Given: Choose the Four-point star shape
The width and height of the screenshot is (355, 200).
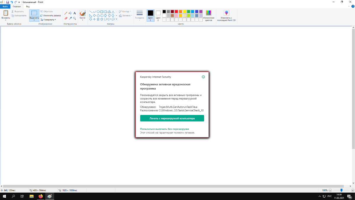Looking at the screenshot, I should 94,19.
